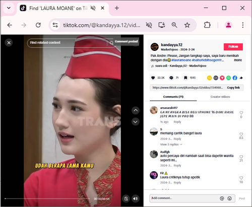Open the #lauramoane hashtag
252x207 pixels.
(181, 60)
